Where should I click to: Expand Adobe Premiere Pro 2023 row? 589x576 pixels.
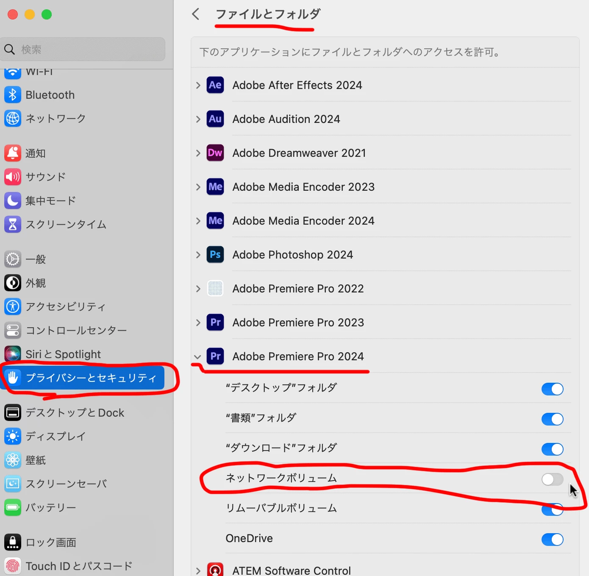[x=198, y=323]
